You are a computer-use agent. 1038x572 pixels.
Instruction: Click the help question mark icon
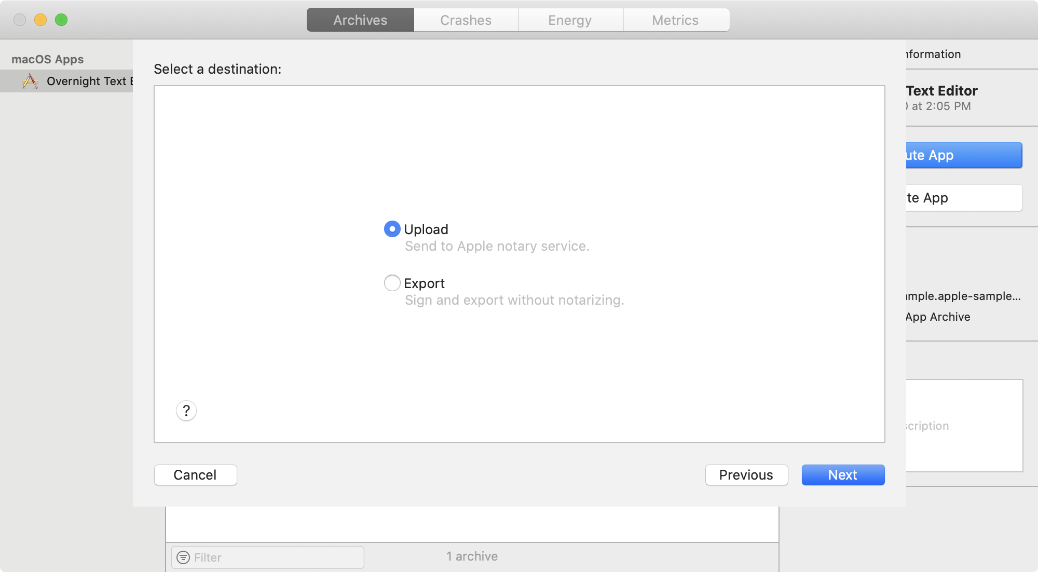(x=186, y=411)
